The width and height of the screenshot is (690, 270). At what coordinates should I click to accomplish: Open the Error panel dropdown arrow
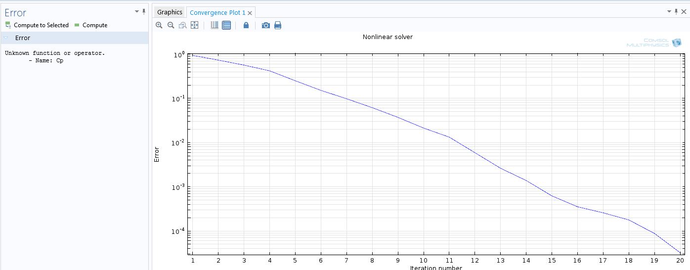(137, 12)
